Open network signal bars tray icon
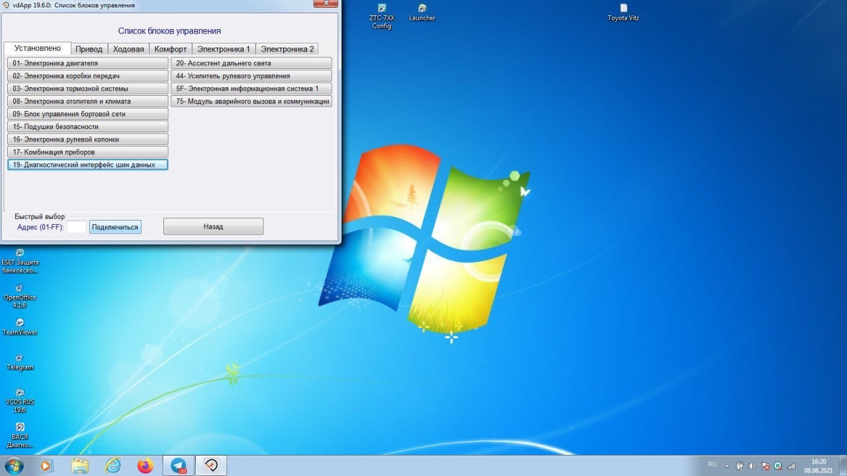 [790, 465]
